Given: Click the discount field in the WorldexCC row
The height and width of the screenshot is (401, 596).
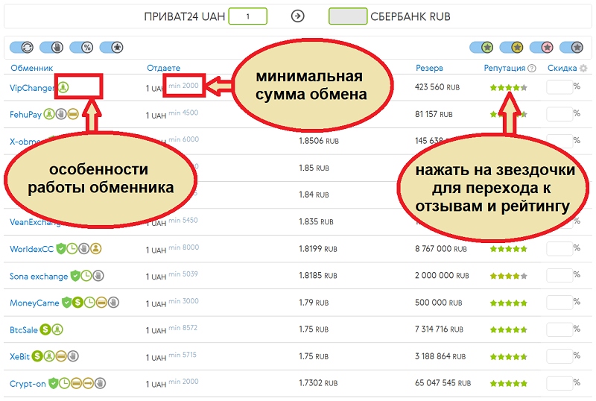Looking at the screenshot, I should coord(559,249).
